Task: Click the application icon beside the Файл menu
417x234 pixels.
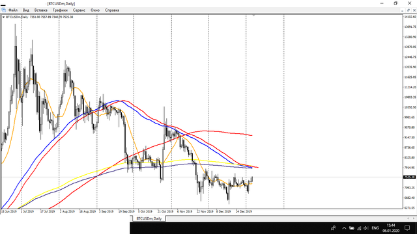Action: click(x=3, y=10)
